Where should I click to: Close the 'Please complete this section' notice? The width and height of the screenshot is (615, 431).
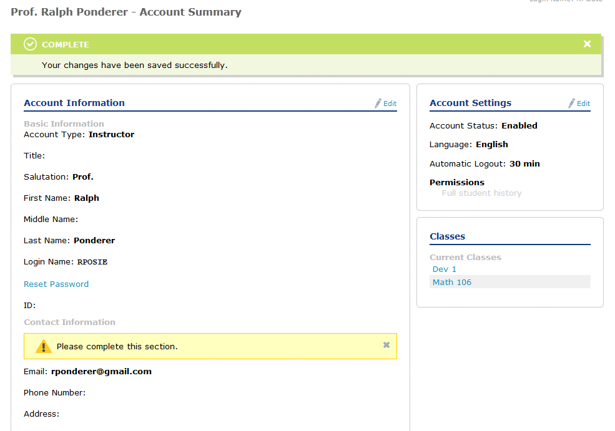pos(386,345)
